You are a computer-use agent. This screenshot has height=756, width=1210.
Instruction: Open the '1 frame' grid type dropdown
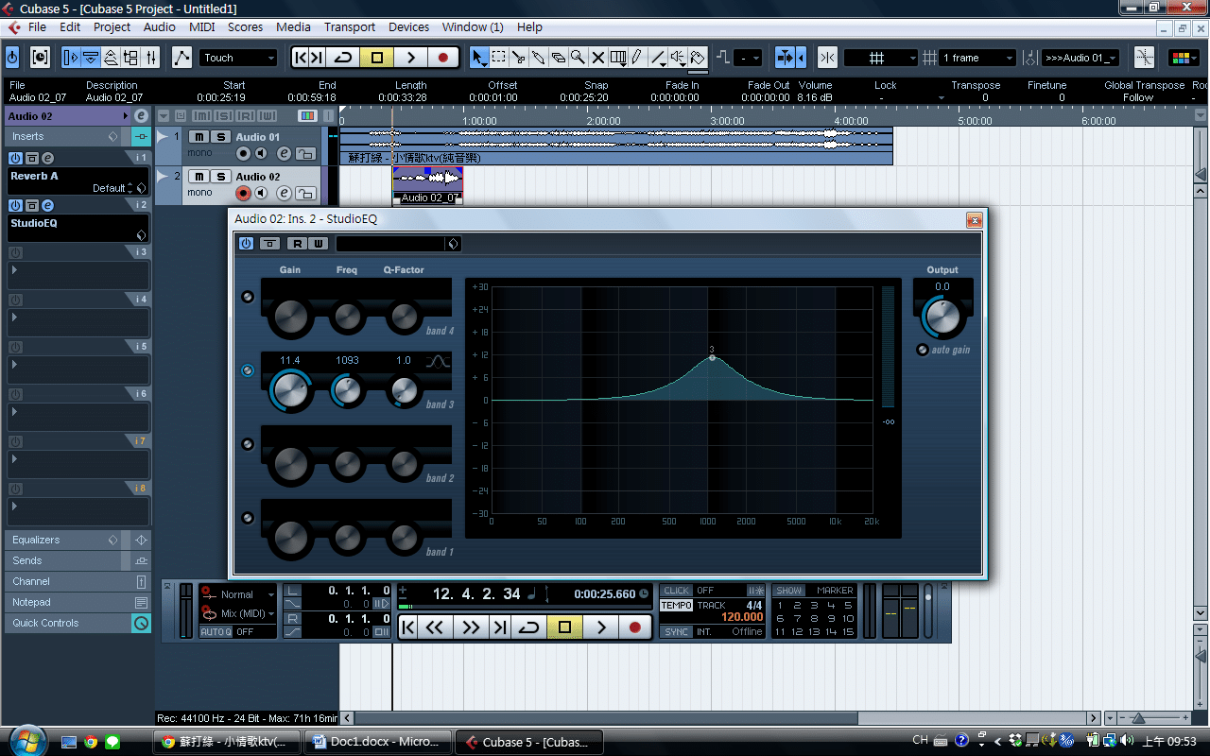977,58
